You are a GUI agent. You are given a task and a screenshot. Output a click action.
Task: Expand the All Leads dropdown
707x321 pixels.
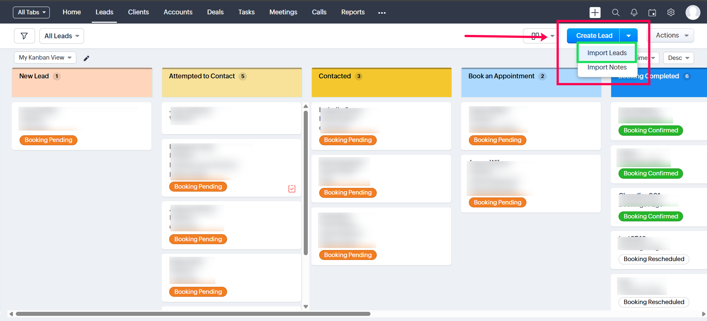[x=62, y=36]
